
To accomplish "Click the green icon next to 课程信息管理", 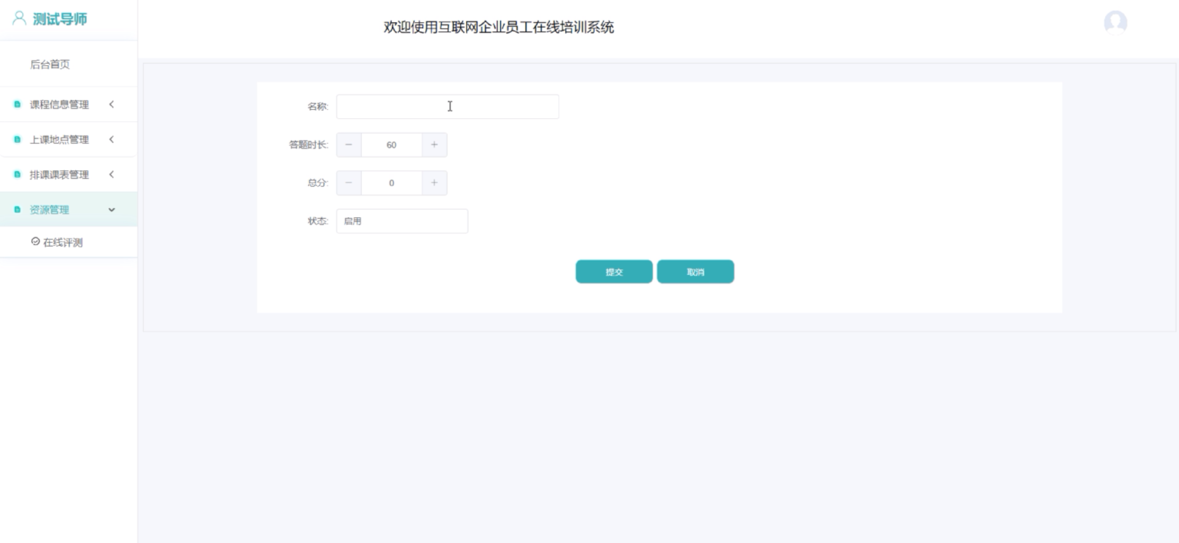I will tap(17, 104).
